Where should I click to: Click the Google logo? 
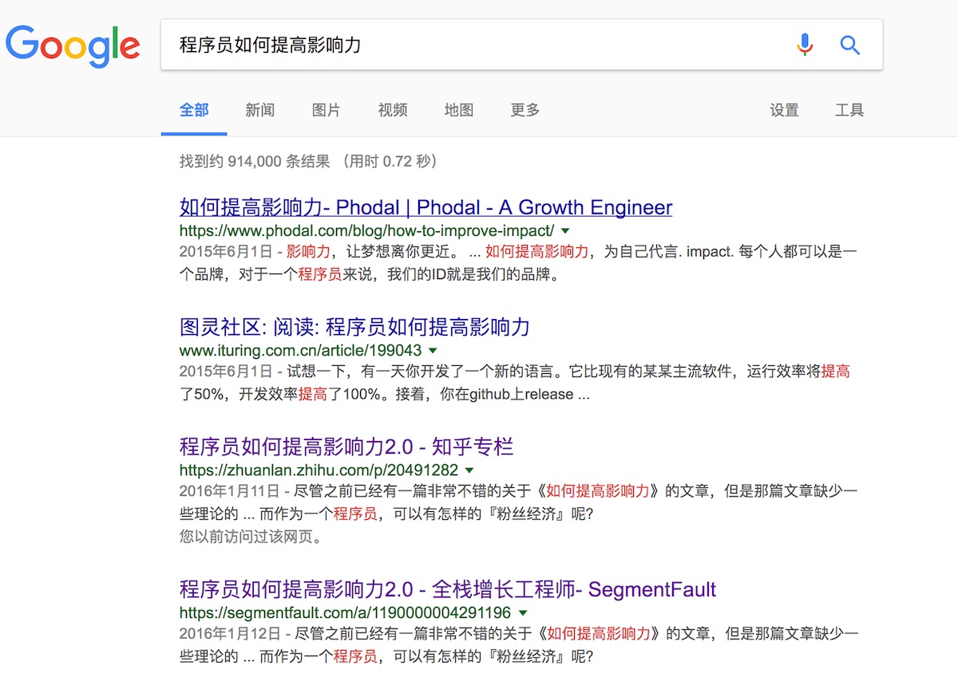[x=73, y=45]
